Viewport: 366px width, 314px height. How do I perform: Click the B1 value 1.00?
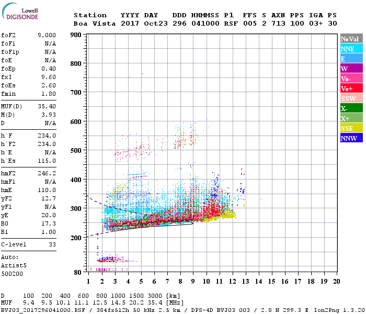[49, 232]
